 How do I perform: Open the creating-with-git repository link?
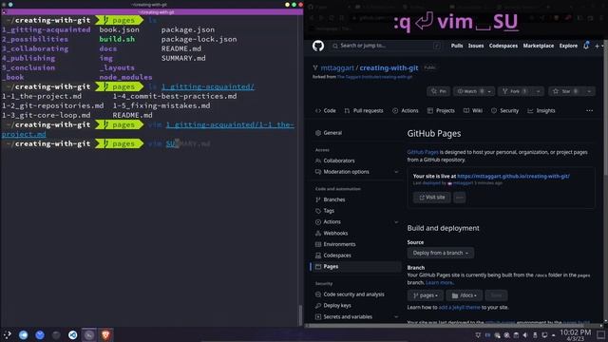pyautogui.click(x=389, y=67)
